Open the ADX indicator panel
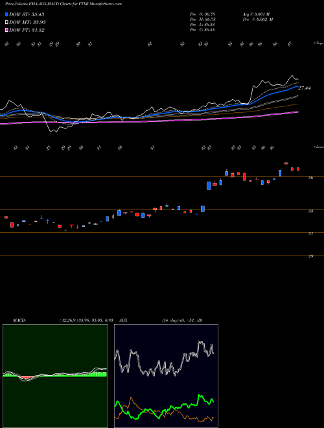The width and height of the screenshot is (324, 428). [166, 376]
